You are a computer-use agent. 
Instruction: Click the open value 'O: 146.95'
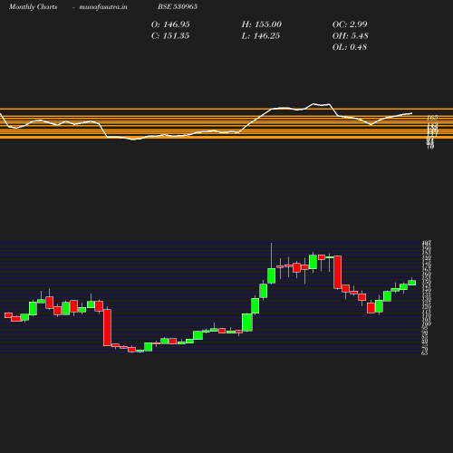[x=170, y=24]
